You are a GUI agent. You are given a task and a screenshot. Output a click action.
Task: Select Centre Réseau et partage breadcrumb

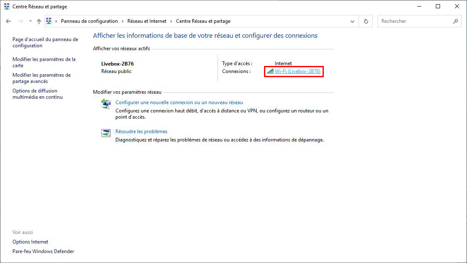pyautogui.click(x=203, y=21)
